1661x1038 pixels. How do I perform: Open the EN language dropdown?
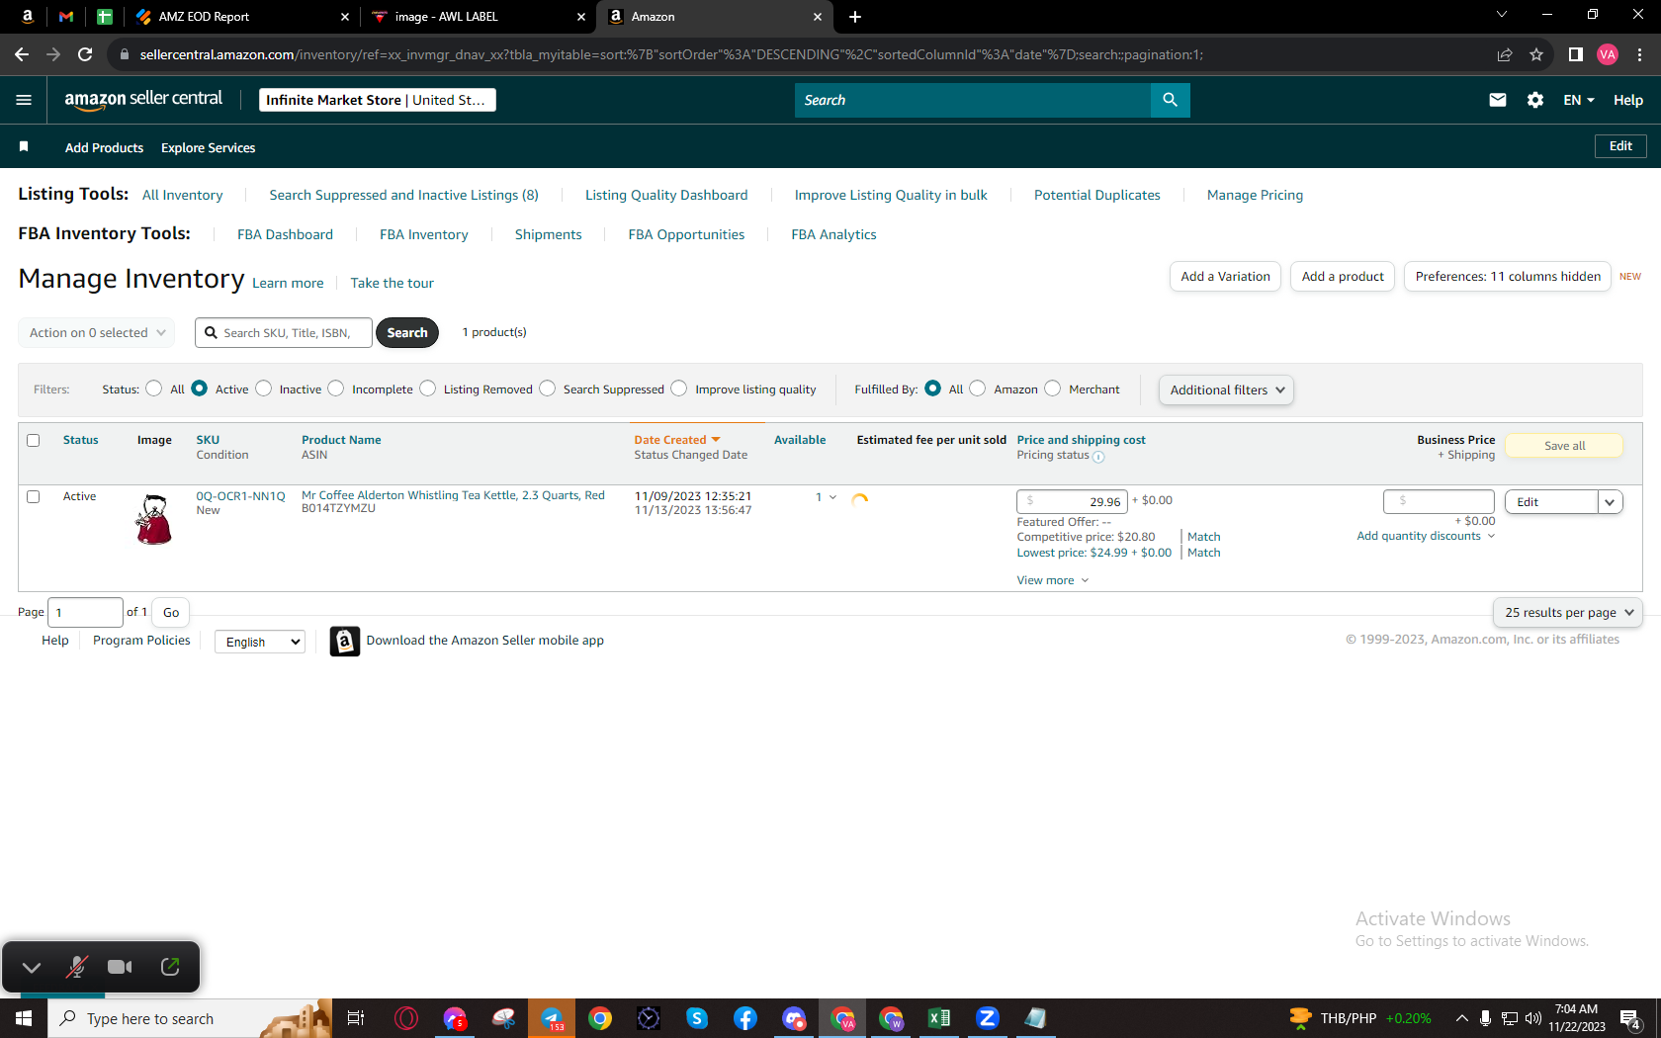coord(1578,100)
